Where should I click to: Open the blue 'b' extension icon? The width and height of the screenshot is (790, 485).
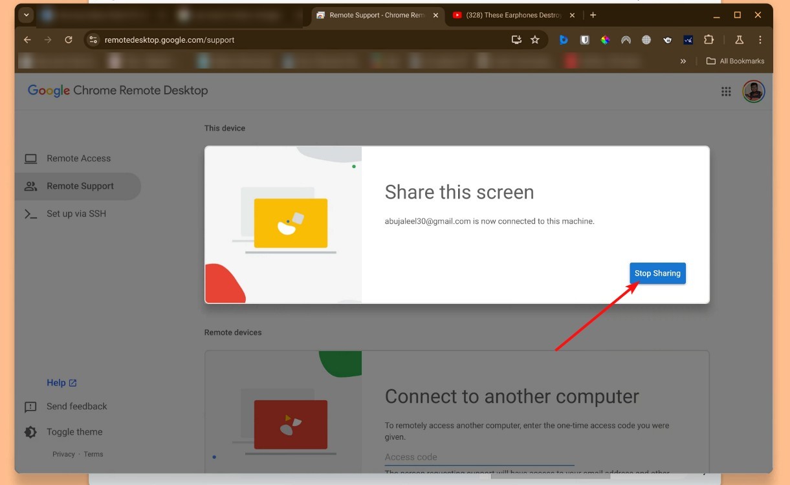[564, 39]
